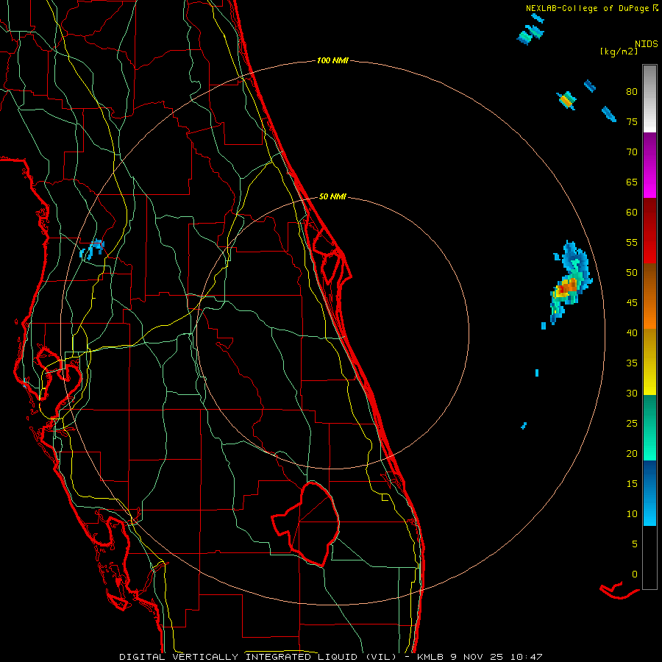Click the orange-brown segment of color scale
The width and height of the screenshot is (662, 662).
click(x=649, y=296)
